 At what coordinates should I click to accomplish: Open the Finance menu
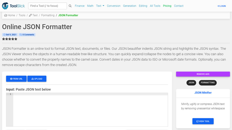point(80,6)
